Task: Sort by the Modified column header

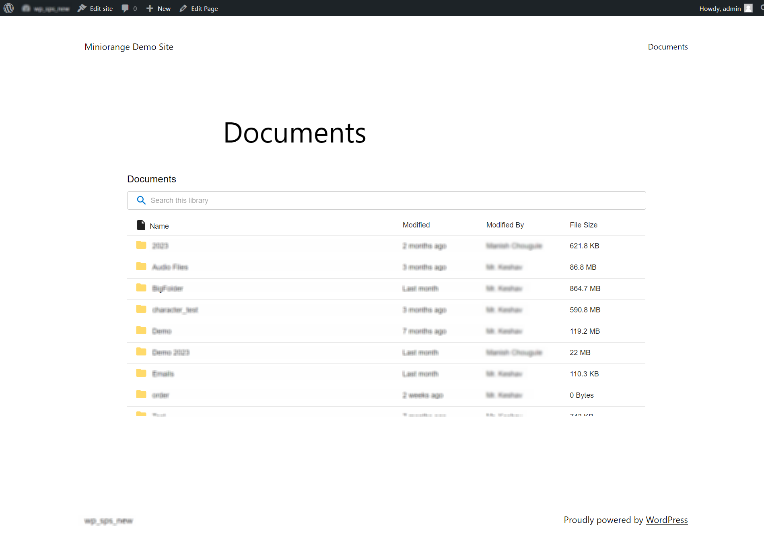Action: coord(416,225)
